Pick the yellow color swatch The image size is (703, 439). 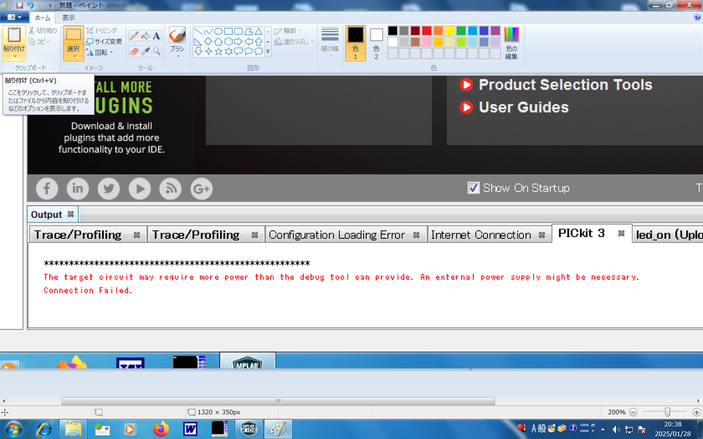(x=449, y=30)
